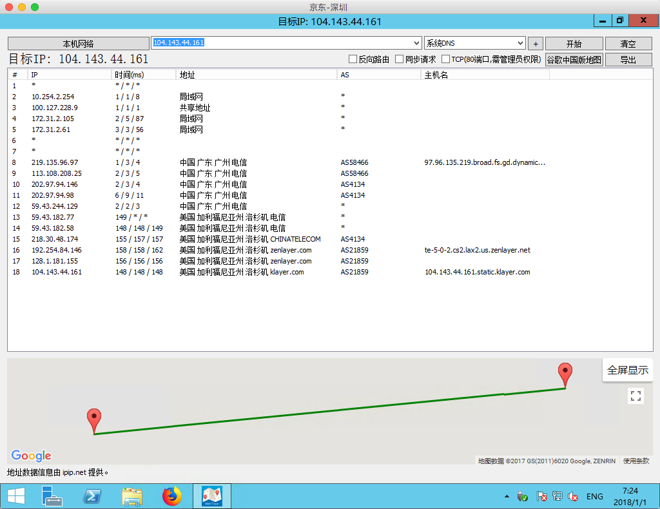Click the fullscreen map toggle icon
Viewport: 660px width, 509px height.
(x=636, y=396)
